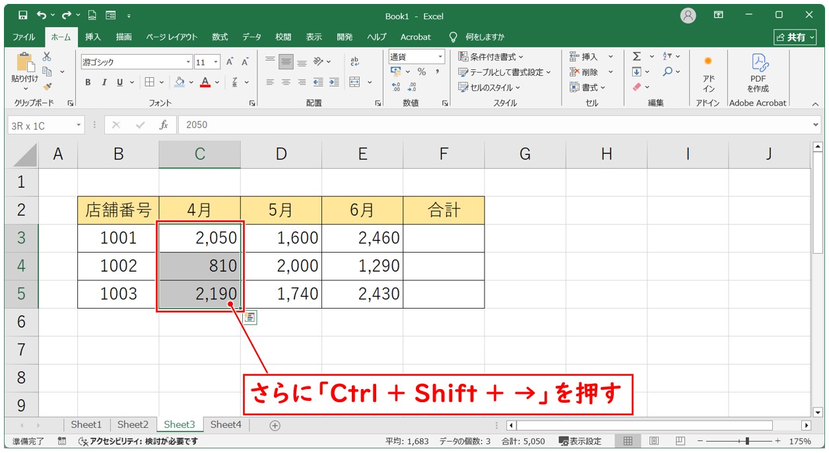This screenshot has width=829, height=453.
Task: Click the Cut scissors icon
Action: point(47,57)
